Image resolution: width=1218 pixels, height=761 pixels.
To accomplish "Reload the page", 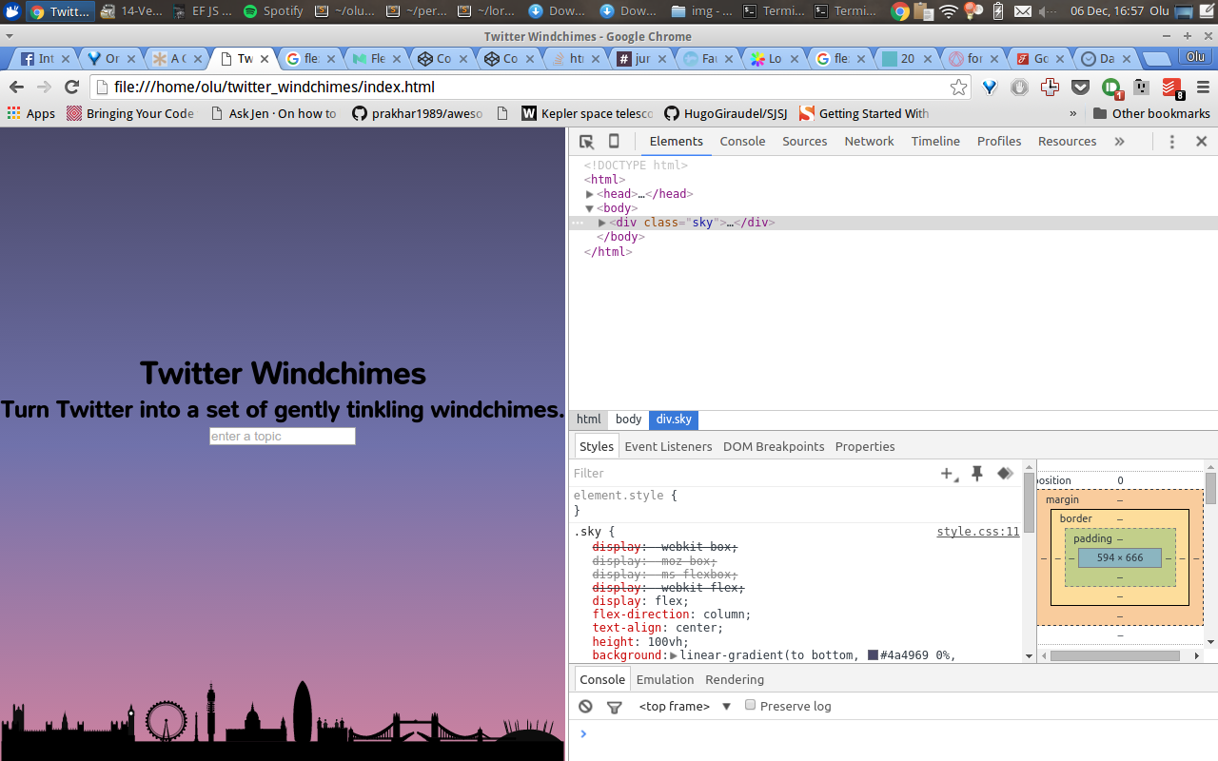I will 71,88.
